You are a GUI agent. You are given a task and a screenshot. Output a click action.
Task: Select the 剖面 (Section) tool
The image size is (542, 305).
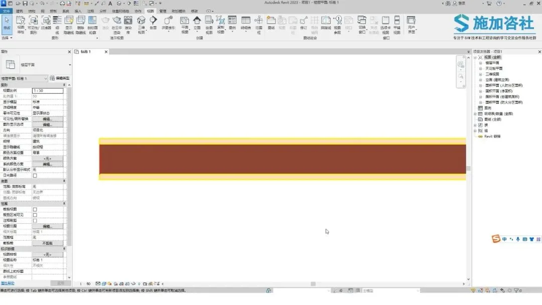(x=153, y=23)
